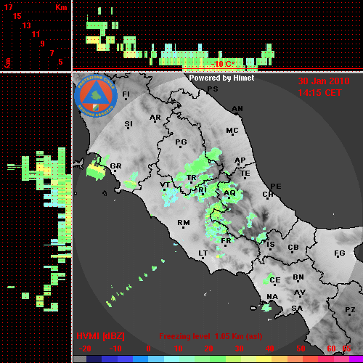Click the '11' altitude label
Screen dimensions: 363x363
[x=36, y=34]
